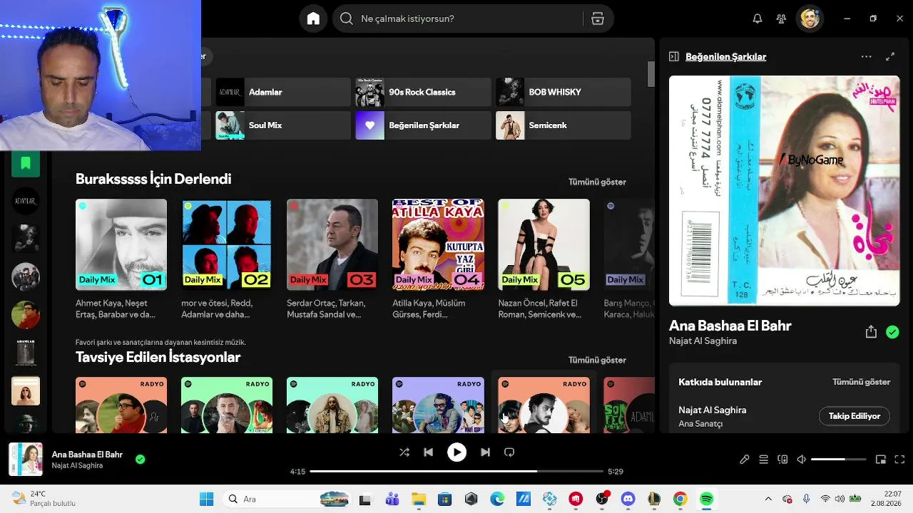Show all for 'Buraksssss İçin Derlendi'
Screen dimensions: 913x513
pos(597,182)
